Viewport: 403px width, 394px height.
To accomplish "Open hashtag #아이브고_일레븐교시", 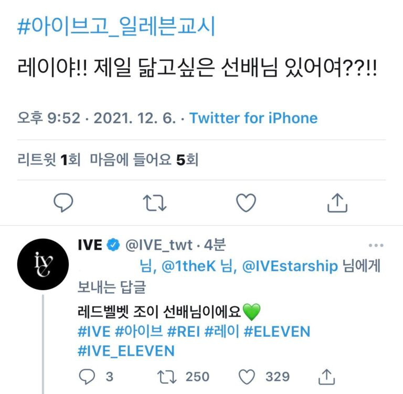I will tap(116, 26).
